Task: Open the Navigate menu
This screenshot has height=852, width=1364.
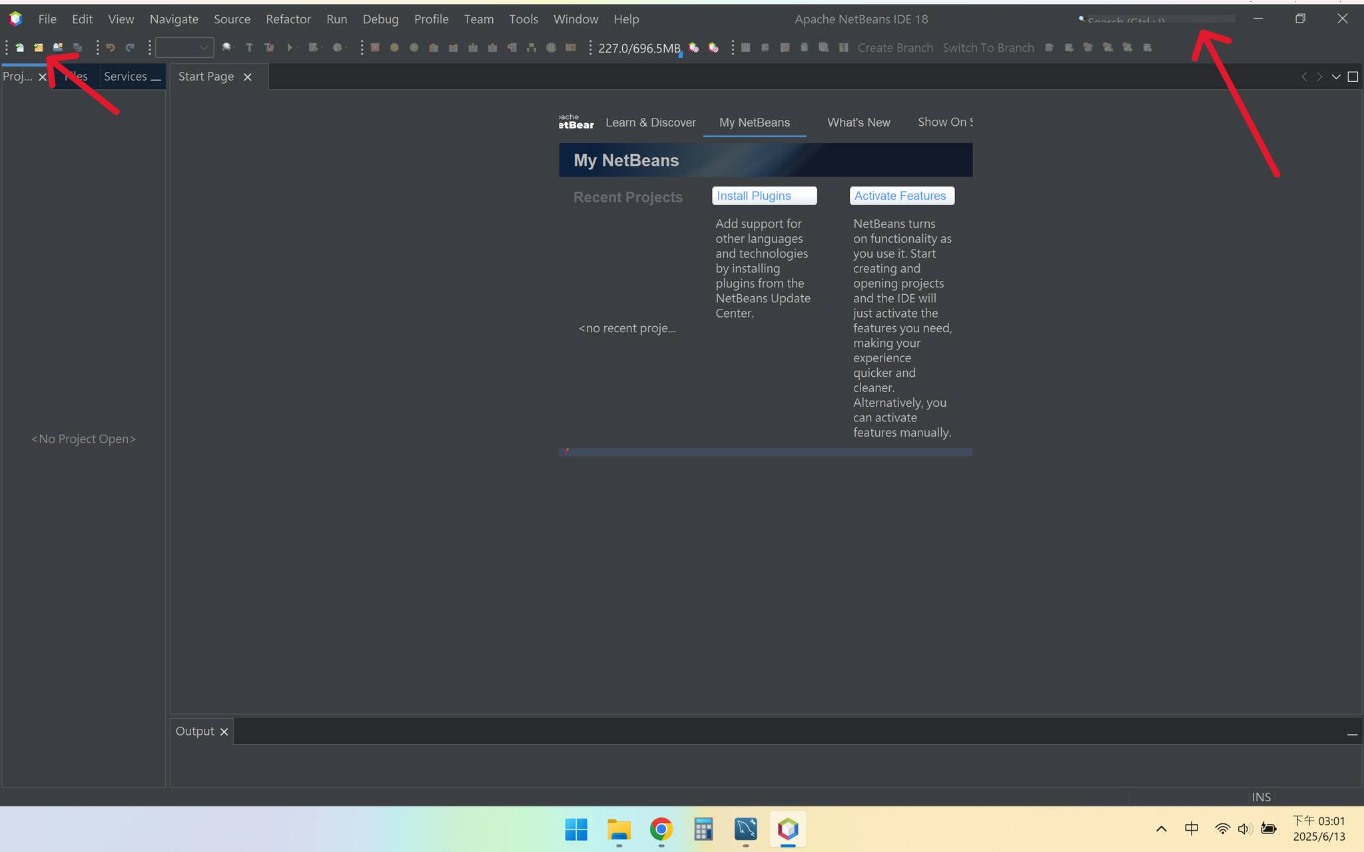Action: point(174,19)
